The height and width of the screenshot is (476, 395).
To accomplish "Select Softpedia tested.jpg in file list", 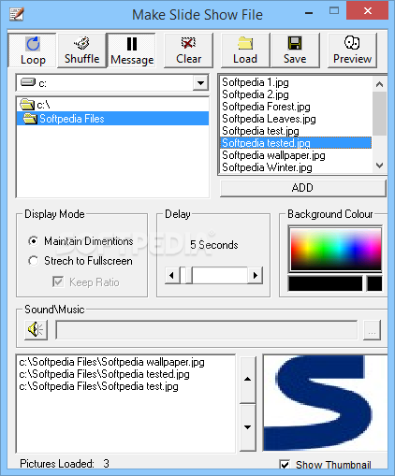I will (296, 143).
